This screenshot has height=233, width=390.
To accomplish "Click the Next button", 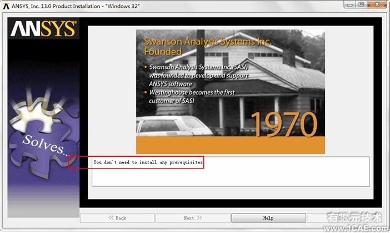I will [x=193, y=218].
